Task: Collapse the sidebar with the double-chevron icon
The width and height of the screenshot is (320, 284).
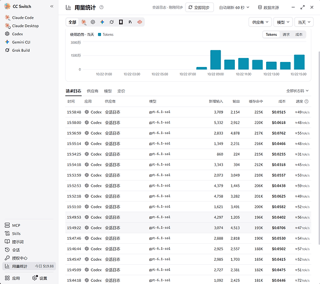Action: click(52, 6)
